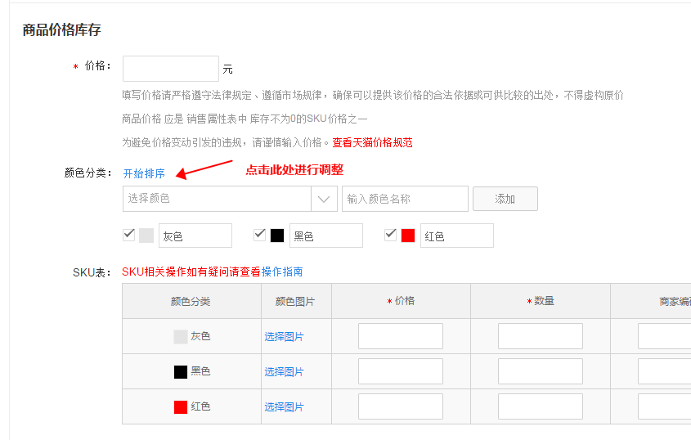Click the 价格 field in 灰色 SKU row
Image resolution: width=691 pixels, height=440 pixels.
401,336
